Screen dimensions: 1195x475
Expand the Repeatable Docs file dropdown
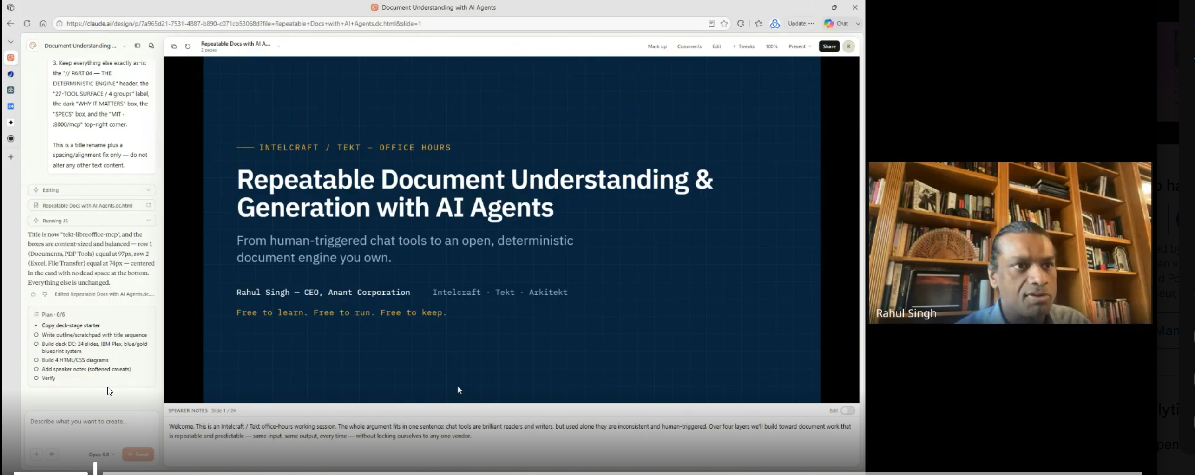coord(278,46)
